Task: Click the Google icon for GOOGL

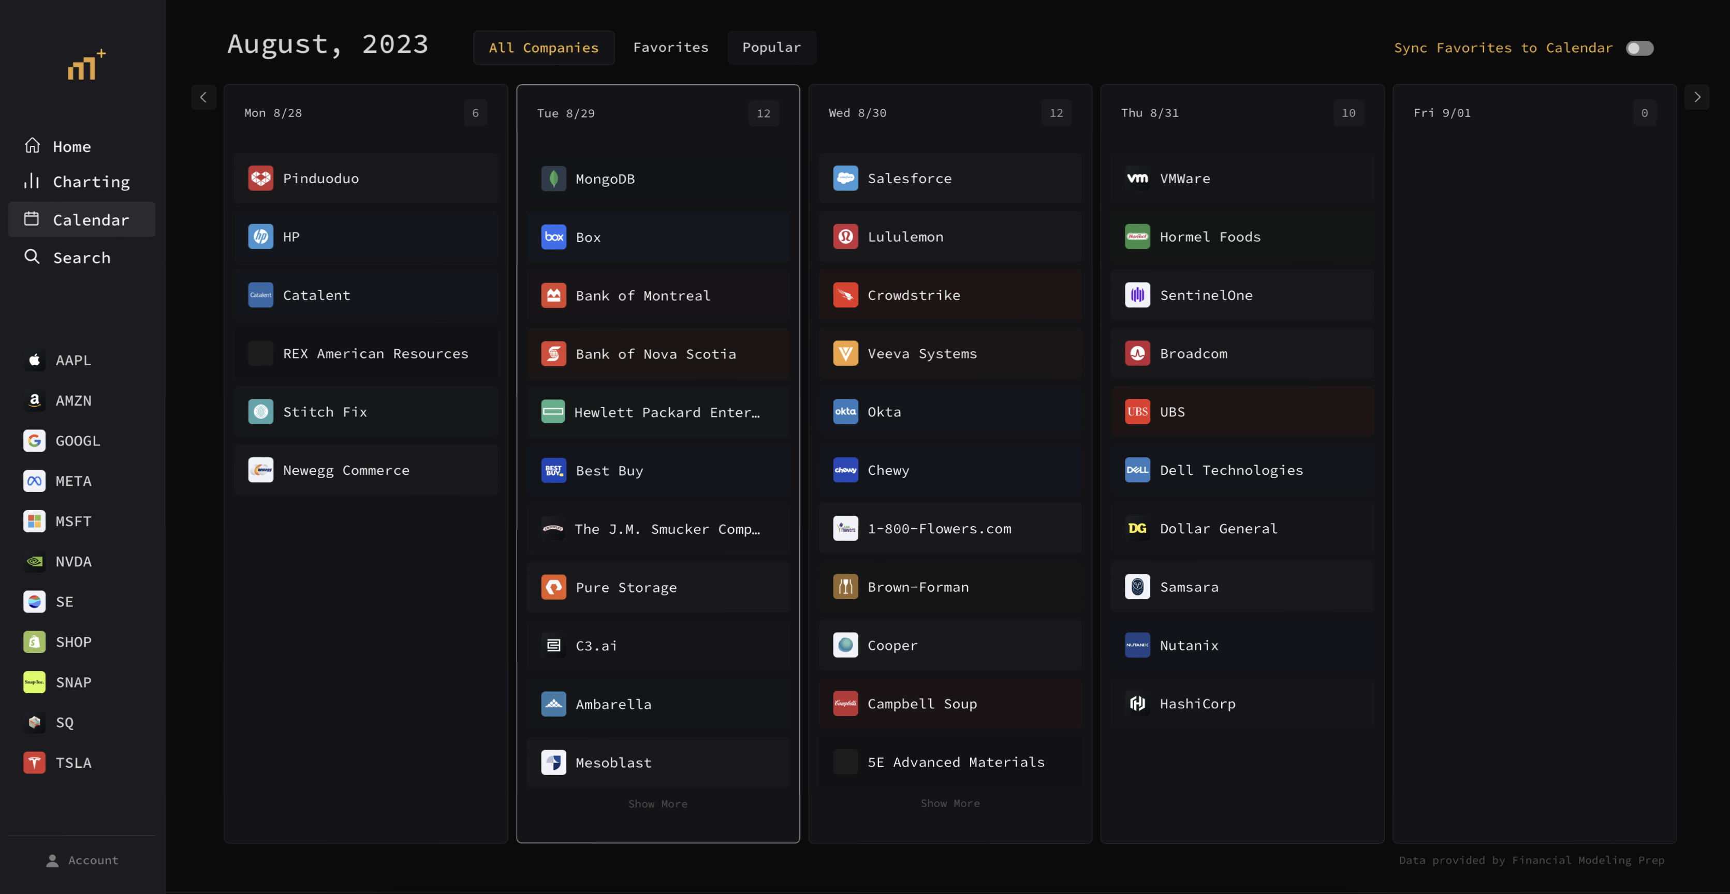Action: click(34, 441)
